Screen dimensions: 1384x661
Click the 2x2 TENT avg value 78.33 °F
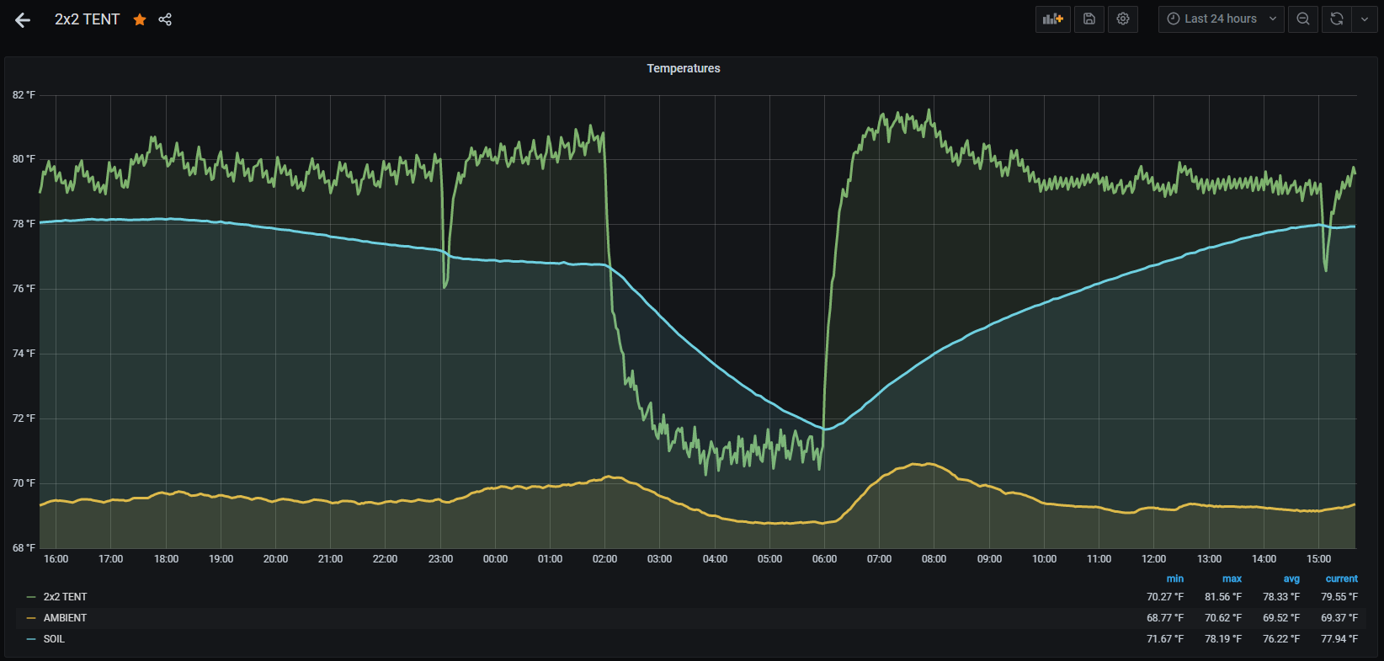[x=1281, y=597]
